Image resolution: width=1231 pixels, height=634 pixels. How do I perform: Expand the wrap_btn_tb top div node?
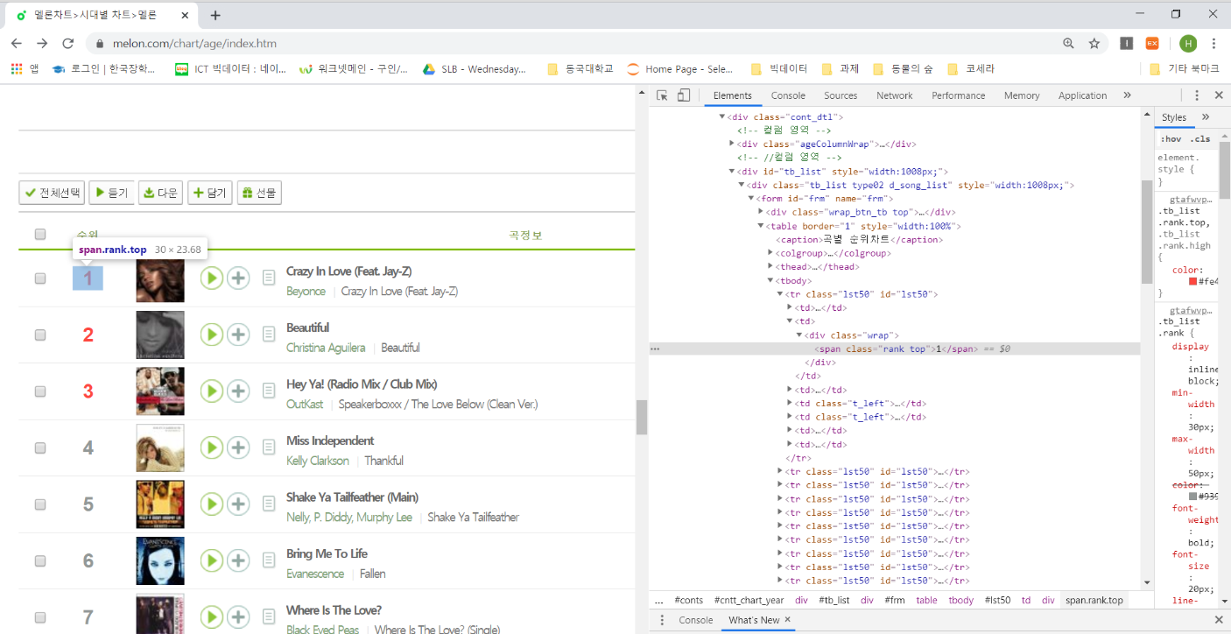[761, 212]
